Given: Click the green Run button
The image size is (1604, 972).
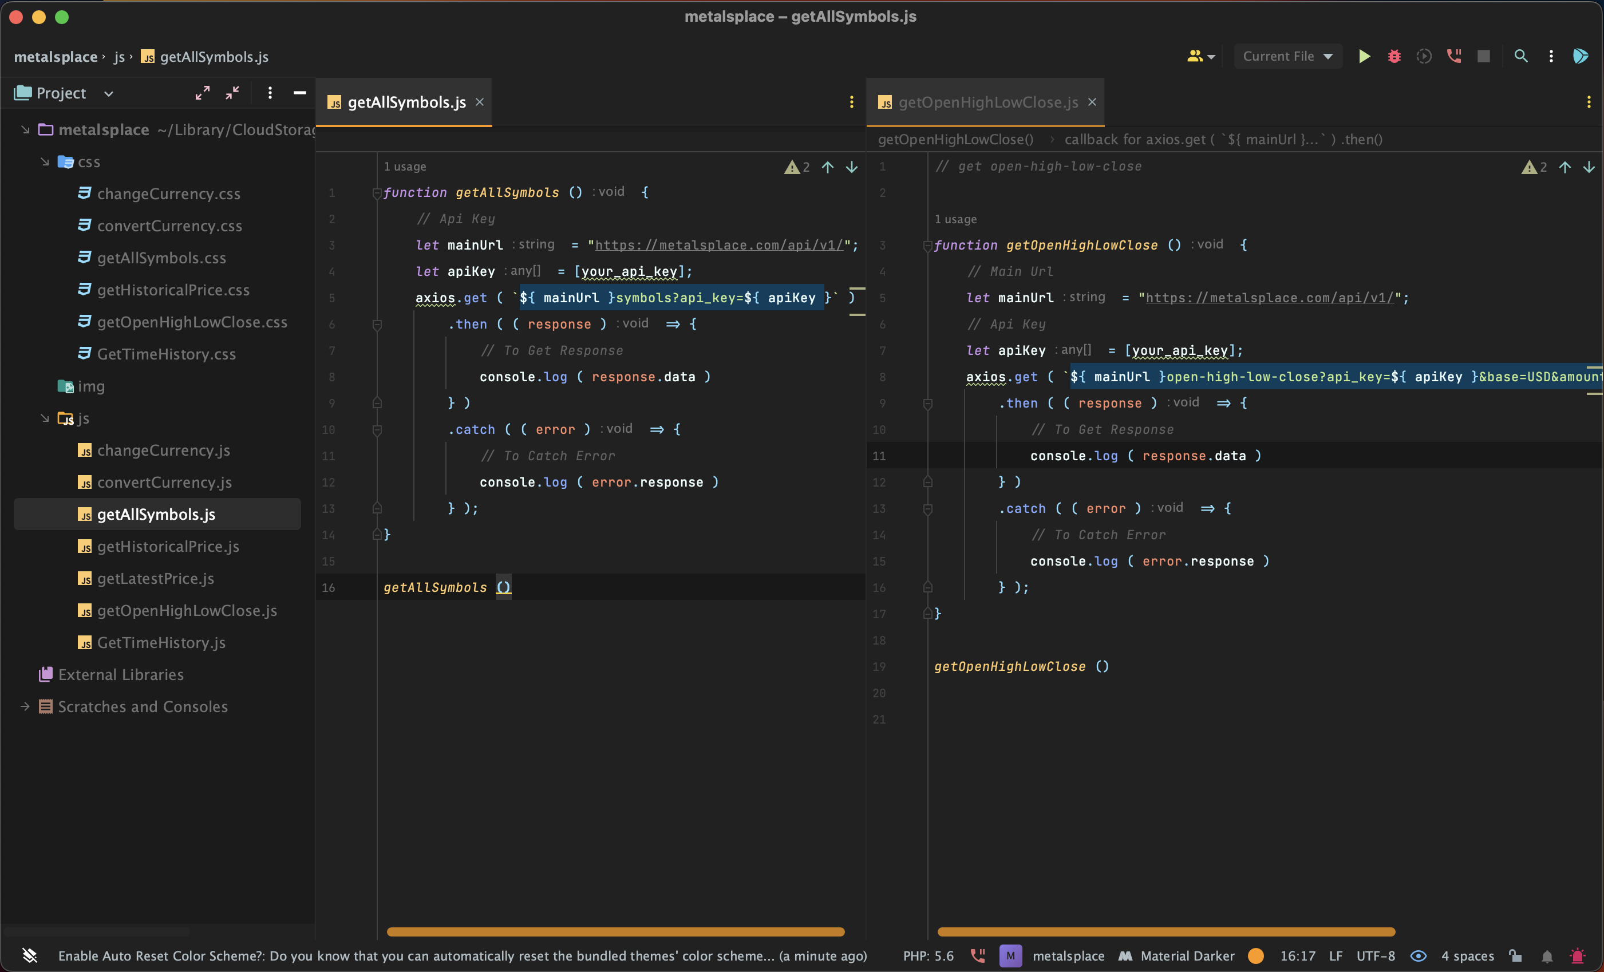Looking at the screenshot, I should (1364, 57).
